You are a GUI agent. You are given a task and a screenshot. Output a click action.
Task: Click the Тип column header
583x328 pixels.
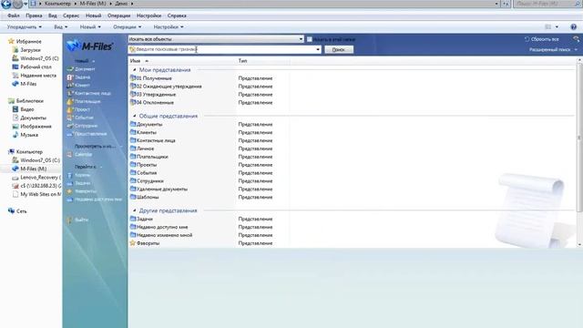[x=262, y=61]
